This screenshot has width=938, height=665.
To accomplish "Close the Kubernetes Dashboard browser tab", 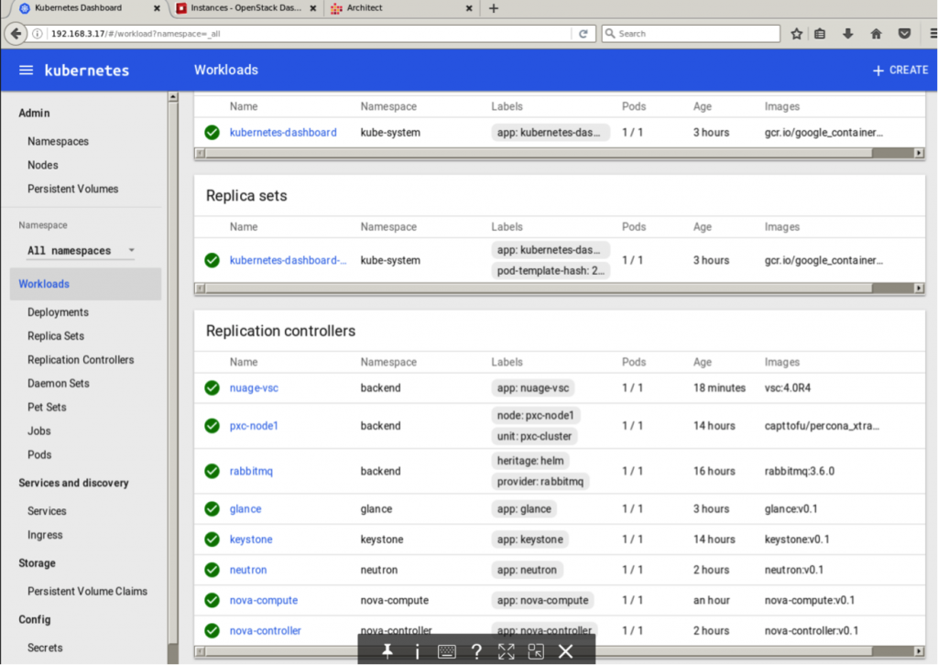I will pos(157,8).
